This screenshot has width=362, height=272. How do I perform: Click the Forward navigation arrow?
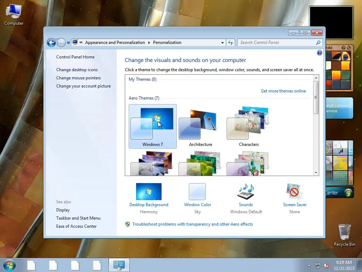[x=61, y=42]
